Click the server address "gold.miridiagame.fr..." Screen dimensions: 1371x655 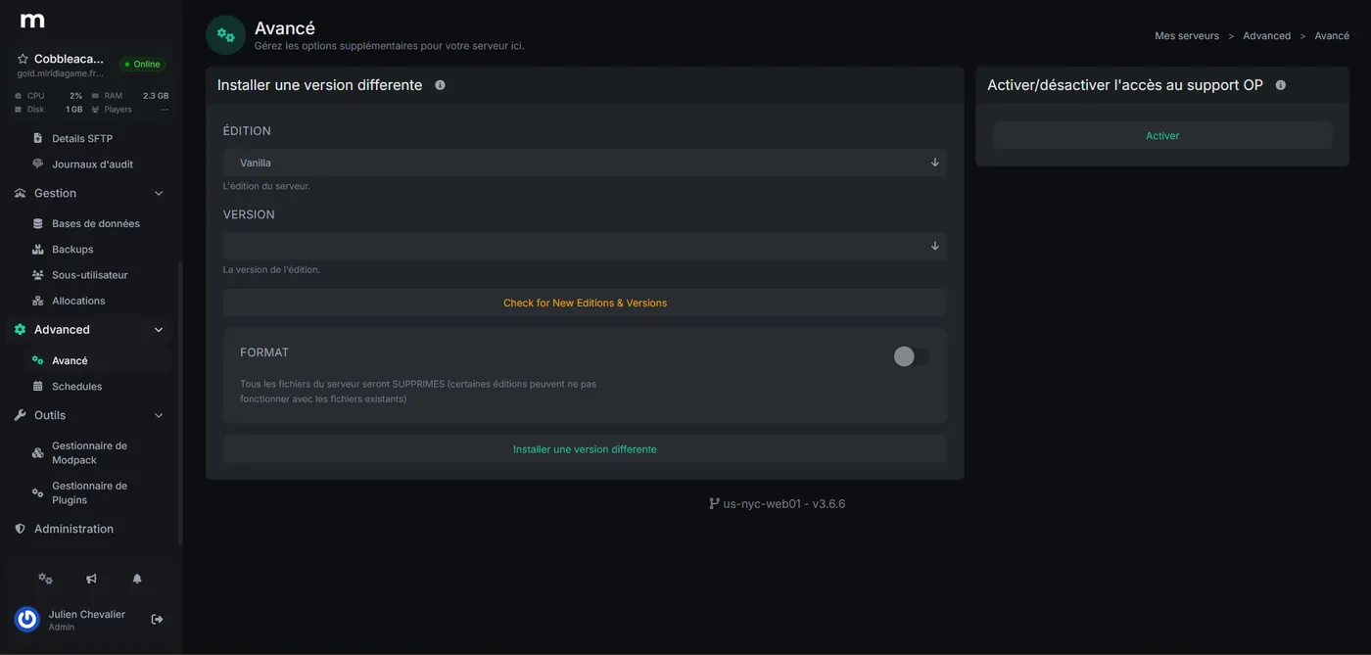pos(60,73)
